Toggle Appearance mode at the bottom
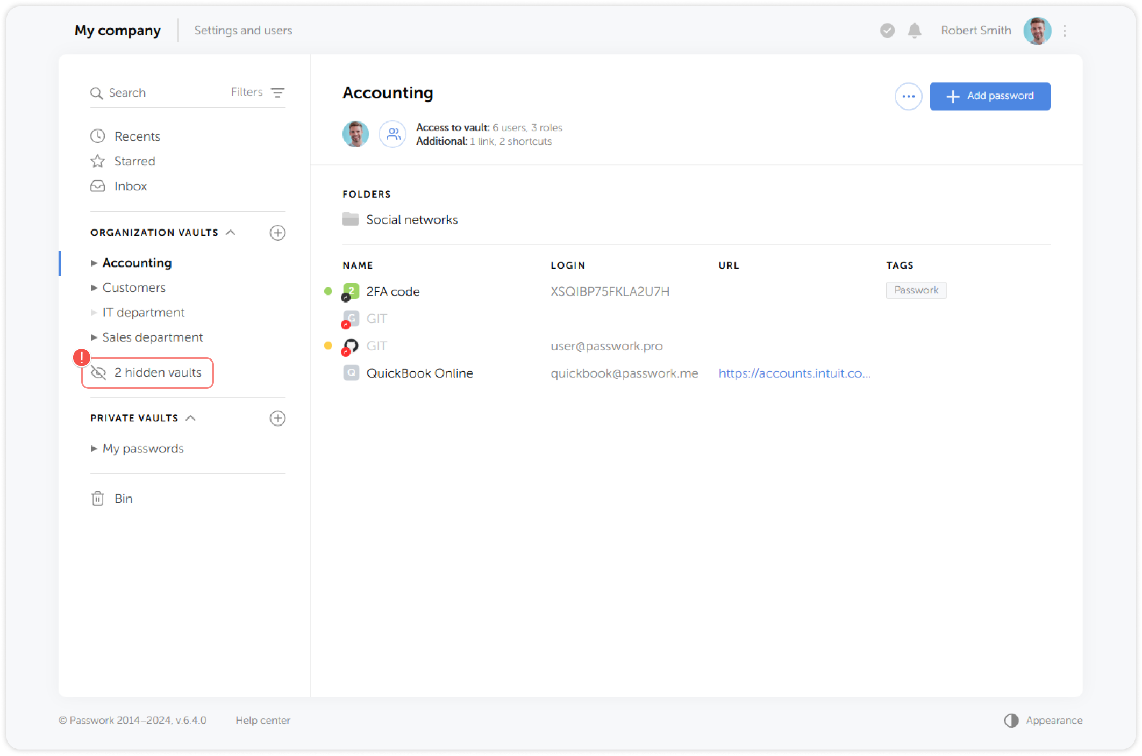This screenshot has height=756, width=1142. pos(1011,720)
